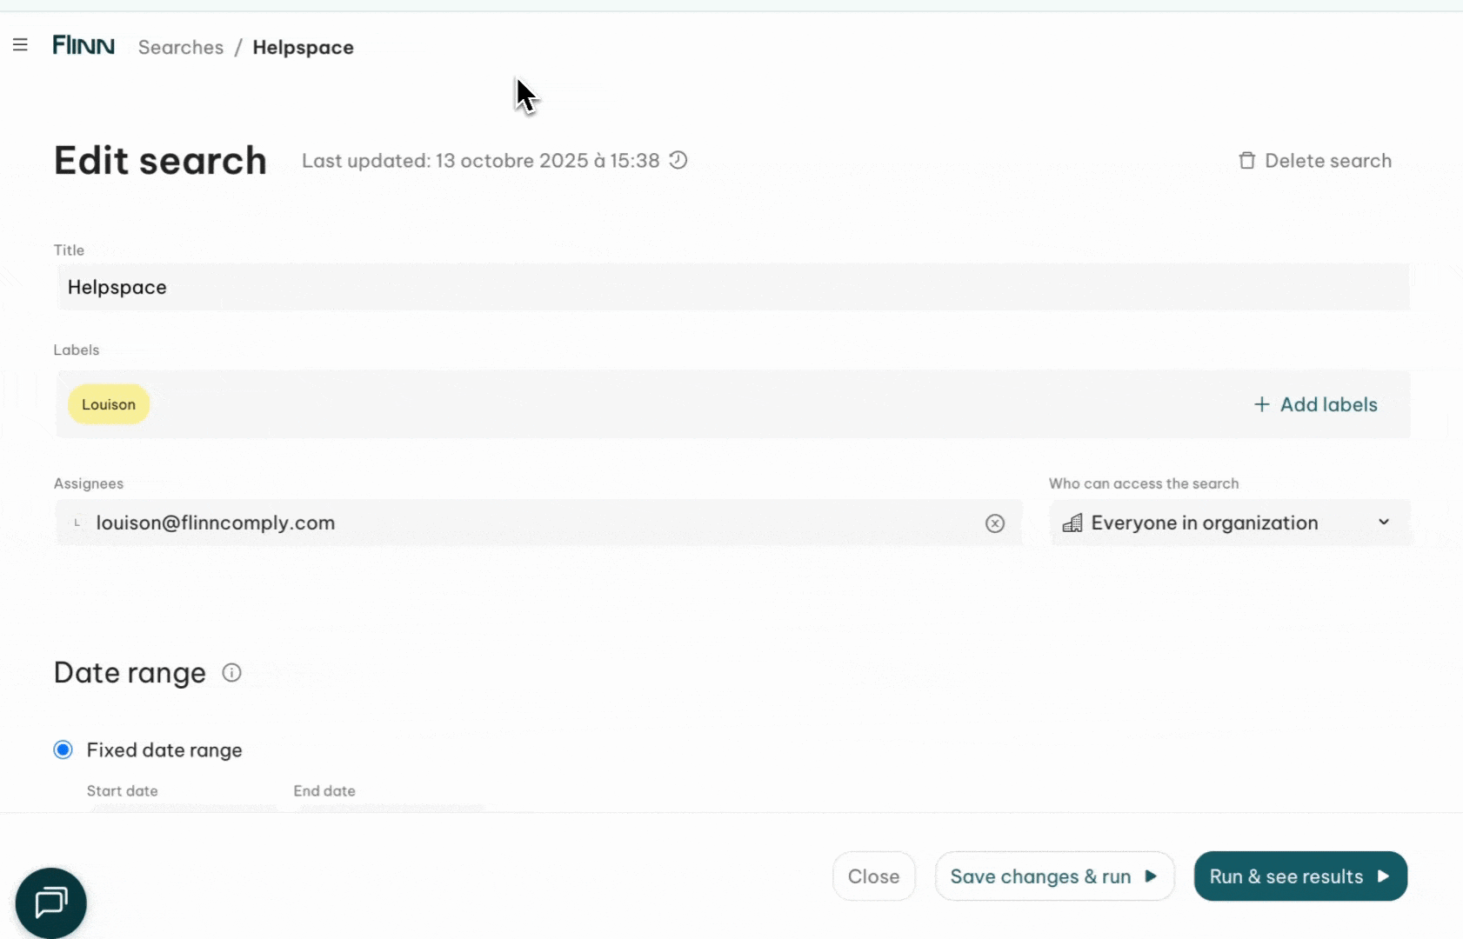Open the hamburger navigation menu
Viewport: 1463px width, 939px height.
(20, 45)
